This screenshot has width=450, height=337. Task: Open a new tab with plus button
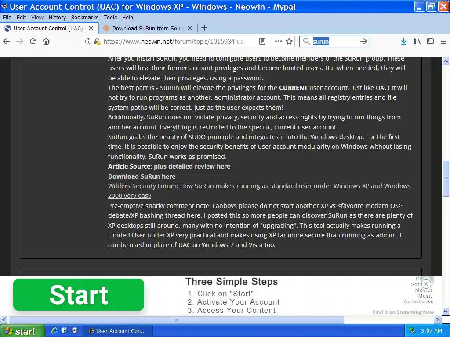(x=204, y=28)
